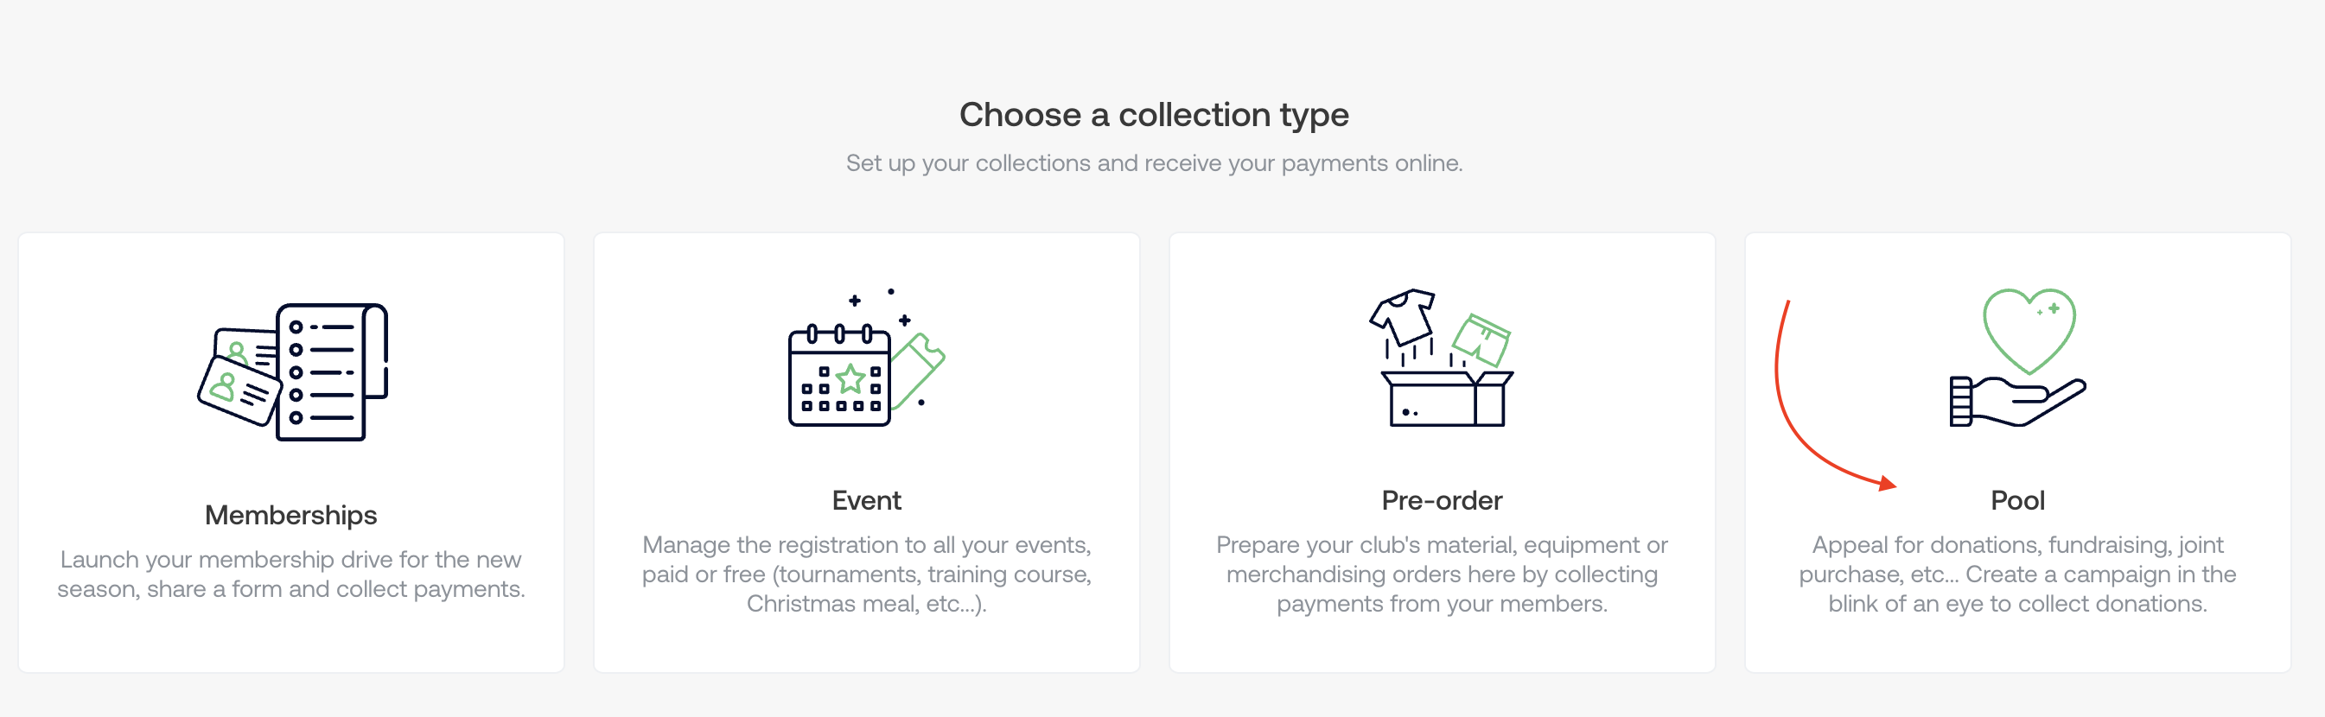The width and height of the screenshot is (2325, 717).
Task: Click the Event description about registrations
Action: [866, 574]
